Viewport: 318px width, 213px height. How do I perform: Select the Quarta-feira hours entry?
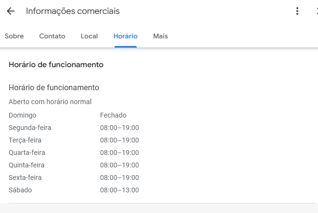tap(119, 153)
